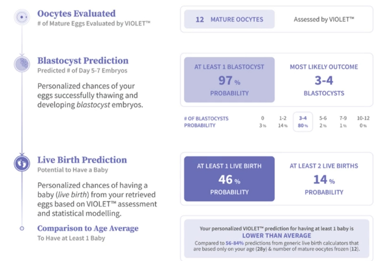The width and height of the screenshot is (391, 261).
Task: Select the 5-6 blastocysts 2% column
Action: (x=323, y=122)
